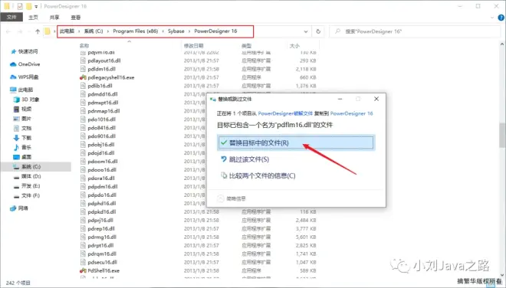Select the pdsecu16.dll file
Image resolution: width=506 pixels, height=288 pixels.
[x=102, y=262]
